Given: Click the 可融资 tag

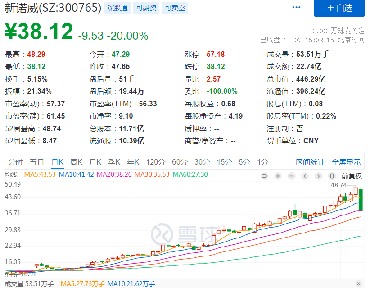Looking at the screenshot, I should [146, 8].
